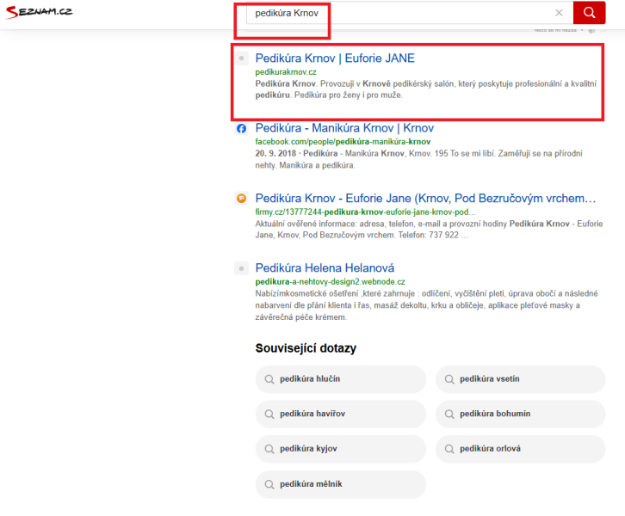Click the favicon beside the Helena Helanová result

[241, 268]
